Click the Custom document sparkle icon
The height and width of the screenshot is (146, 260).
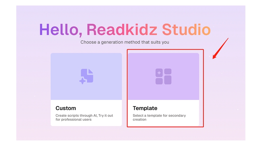click(86, 76)
